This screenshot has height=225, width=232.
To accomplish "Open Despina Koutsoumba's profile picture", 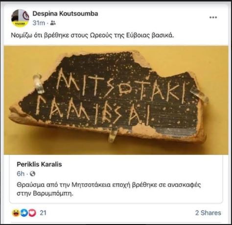I will point(20,18).
